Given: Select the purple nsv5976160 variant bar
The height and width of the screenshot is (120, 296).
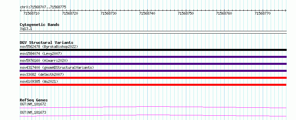Looking at the screenshot, I should tap(153, 64).
